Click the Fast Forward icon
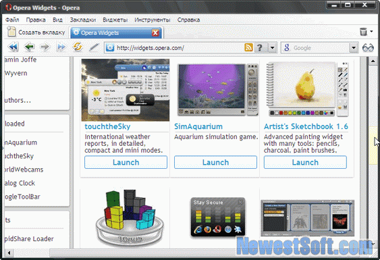The width and height of the screenshot is (380, 260). coord(61,47)
